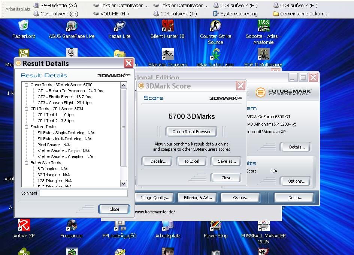Select the CPU Test 2 row
The width and height of the screenshot is (354, 255).
click(x=55, y=121)
